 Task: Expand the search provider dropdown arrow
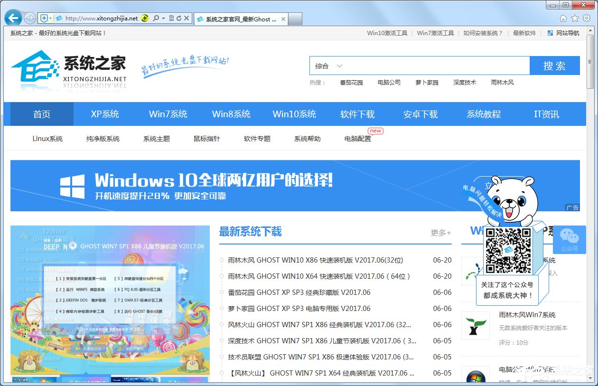(163, 18)
